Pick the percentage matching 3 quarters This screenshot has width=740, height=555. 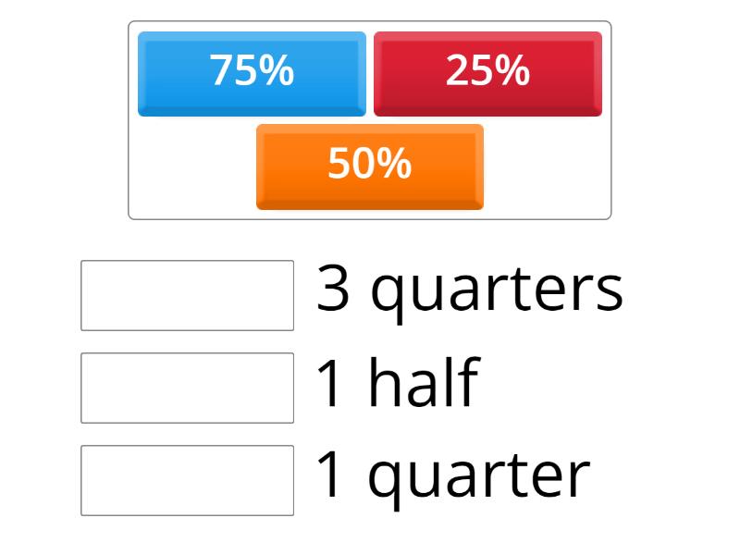coord(251,72)
